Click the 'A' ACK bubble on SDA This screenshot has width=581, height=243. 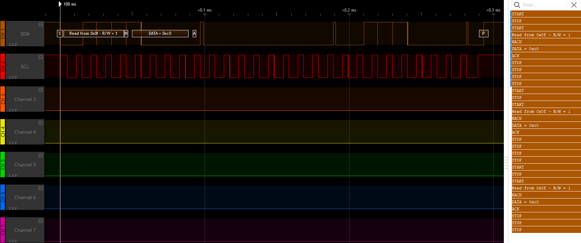194,33
